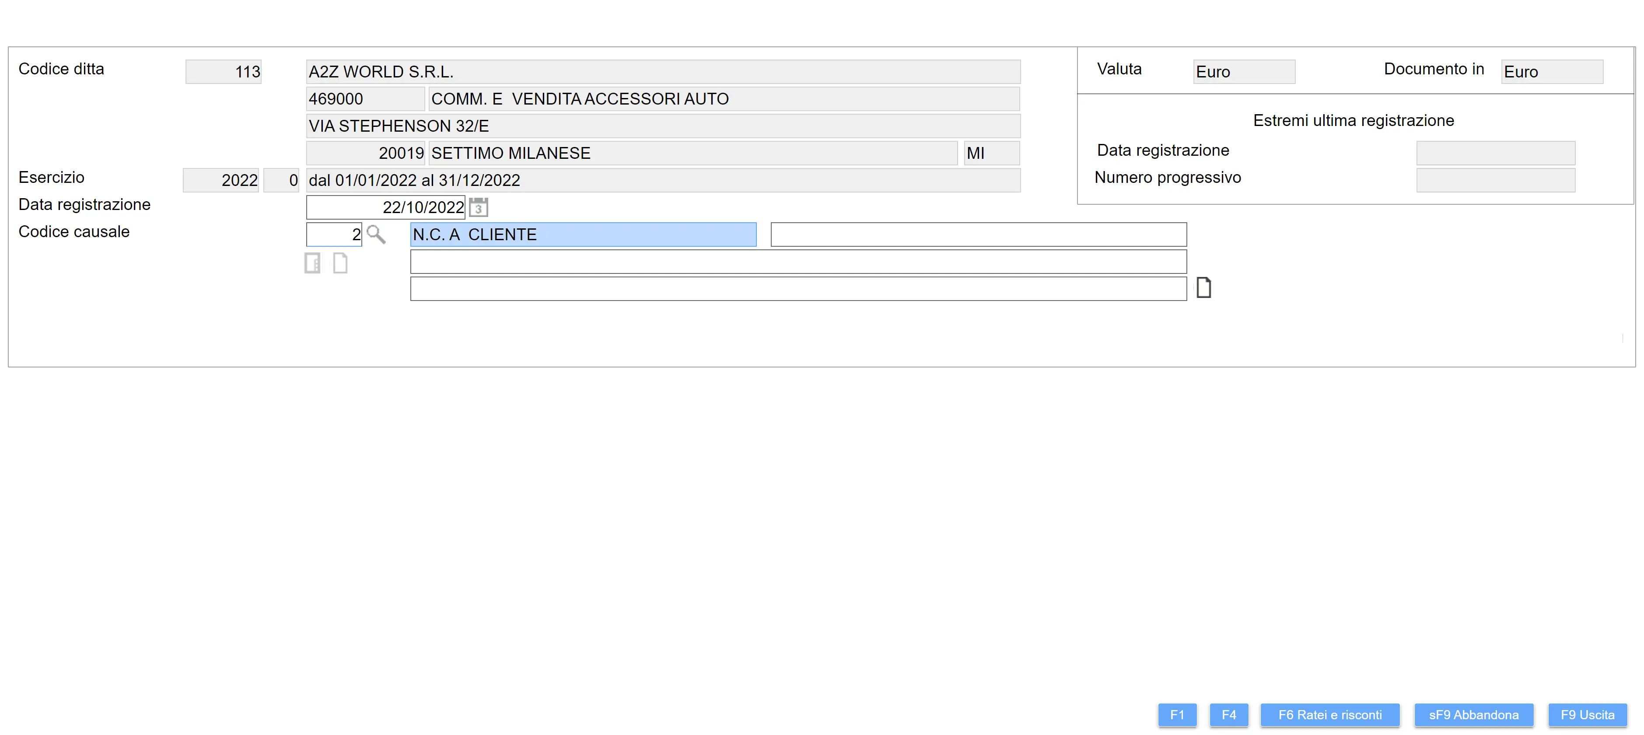Click the empty field right of N.C. A CLIENTE
This screenshot has height=735, width=1644.
click(x=978, y=235)
